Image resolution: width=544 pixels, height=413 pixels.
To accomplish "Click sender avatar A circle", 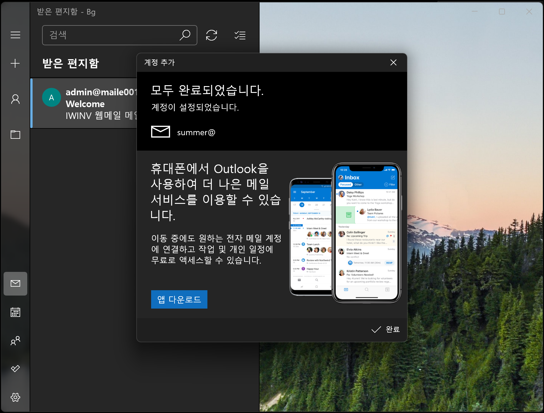I will click(x=52, y=97).
